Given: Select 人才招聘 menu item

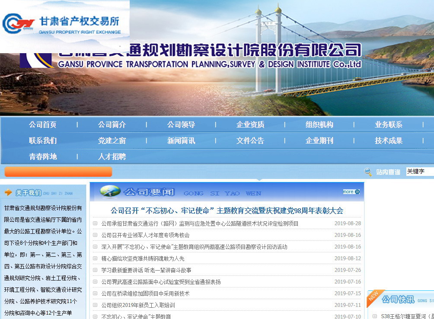Looking at the screenshot, I should (x=112, y=156).
